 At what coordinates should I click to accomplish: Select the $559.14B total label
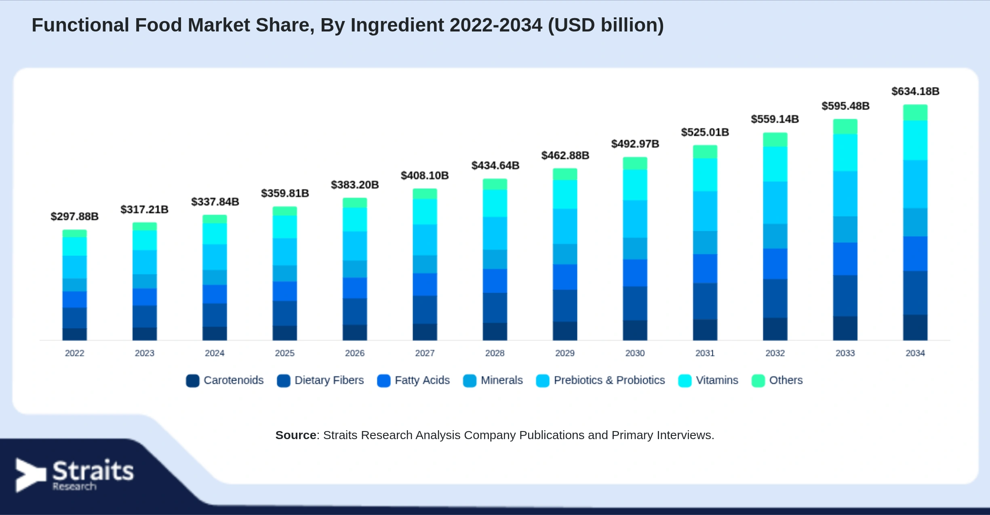pyautogui.click(x=775, y=119)
